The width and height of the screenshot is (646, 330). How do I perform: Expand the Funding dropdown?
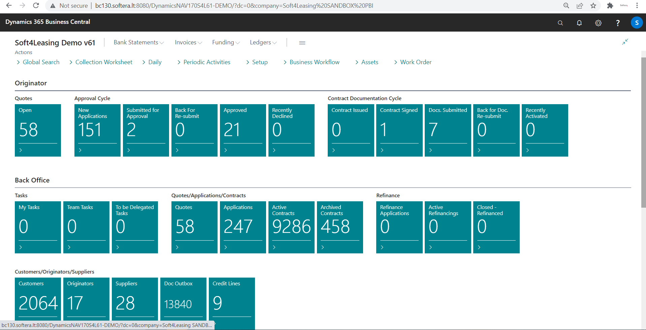[225, 42]
